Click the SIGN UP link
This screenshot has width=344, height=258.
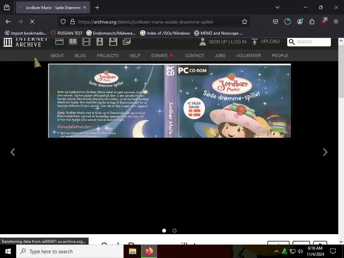click(x=218, y=42)
